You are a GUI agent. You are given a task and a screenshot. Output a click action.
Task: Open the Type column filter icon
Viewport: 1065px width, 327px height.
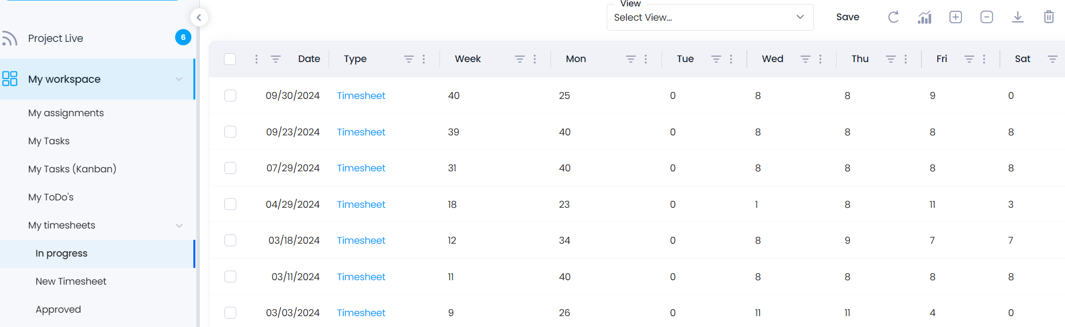[x=409, y=59]
